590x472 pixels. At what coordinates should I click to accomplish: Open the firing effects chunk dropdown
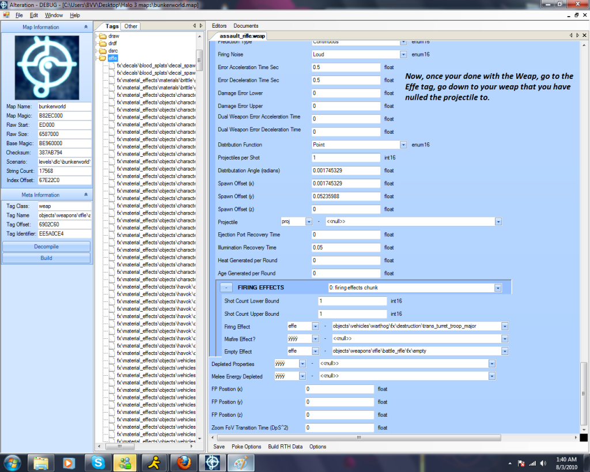498,288
